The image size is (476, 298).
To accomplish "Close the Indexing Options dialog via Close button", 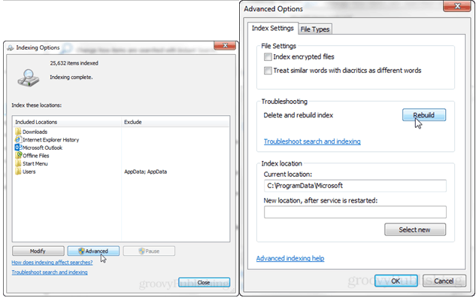I will pos(204,282).
